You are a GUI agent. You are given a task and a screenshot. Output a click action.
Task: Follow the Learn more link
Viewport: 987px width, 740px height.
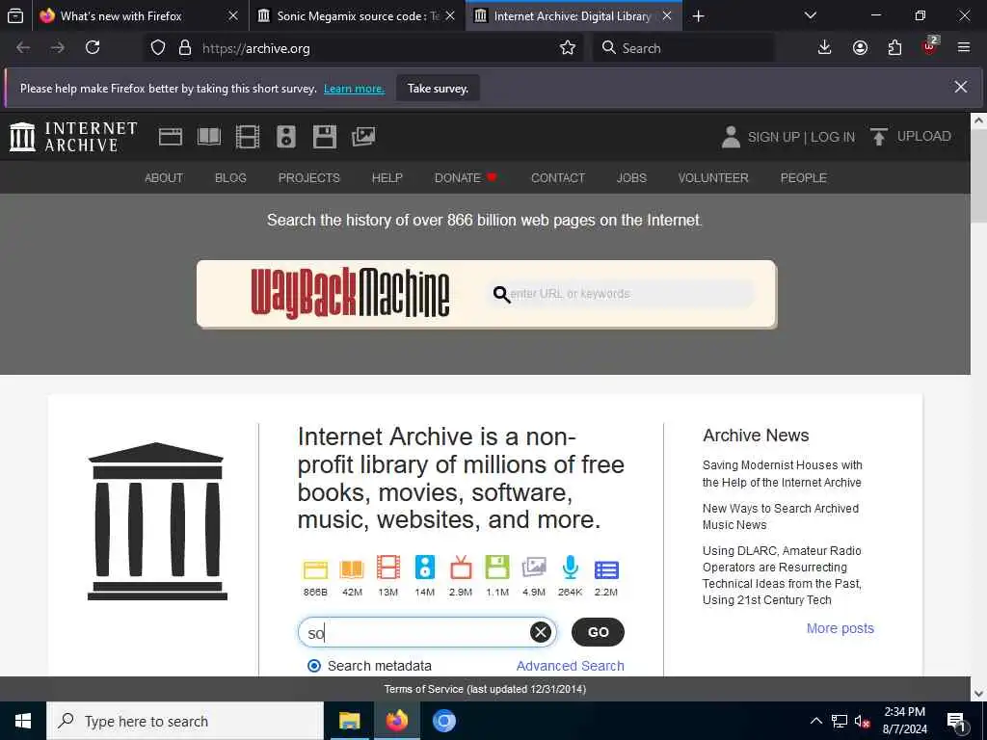click(x=354, y=89)
